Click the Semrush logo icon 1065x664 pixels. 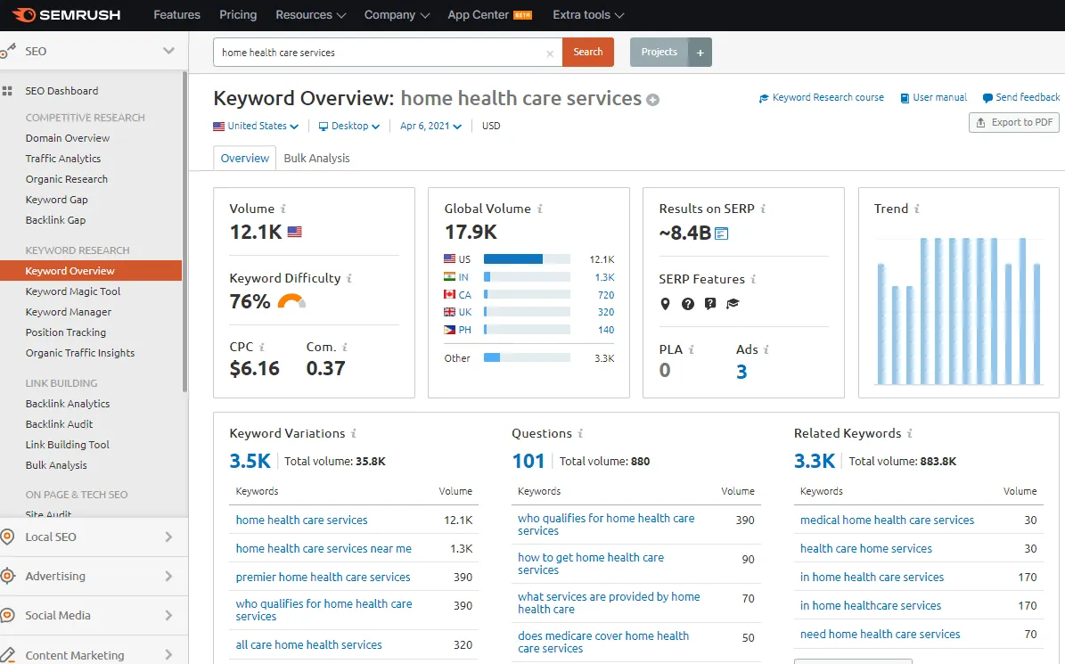pyautogui.click(x=25, y=15)
